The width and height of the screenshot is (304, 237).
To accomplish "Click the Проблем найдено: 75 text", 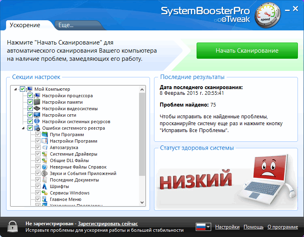I will click(x=188, y=105).
